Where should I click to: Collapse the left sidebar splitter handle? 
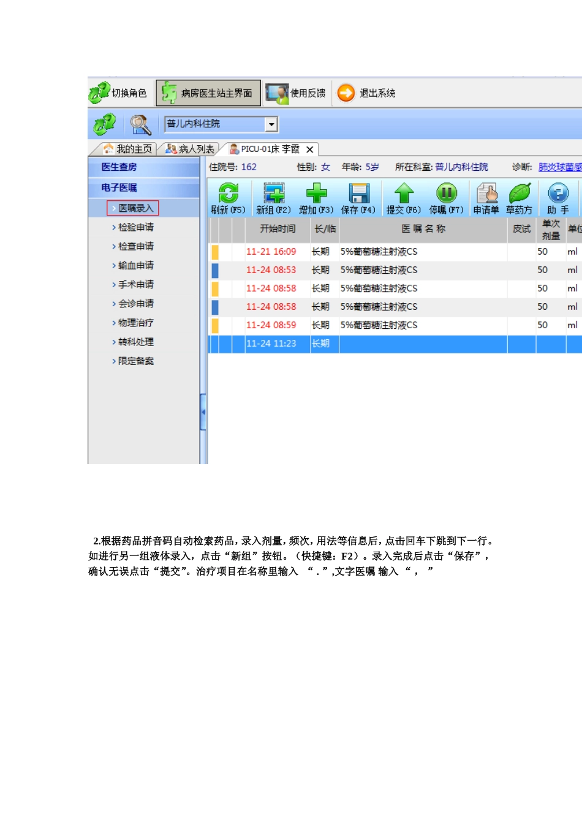click(x=203, y=412)
